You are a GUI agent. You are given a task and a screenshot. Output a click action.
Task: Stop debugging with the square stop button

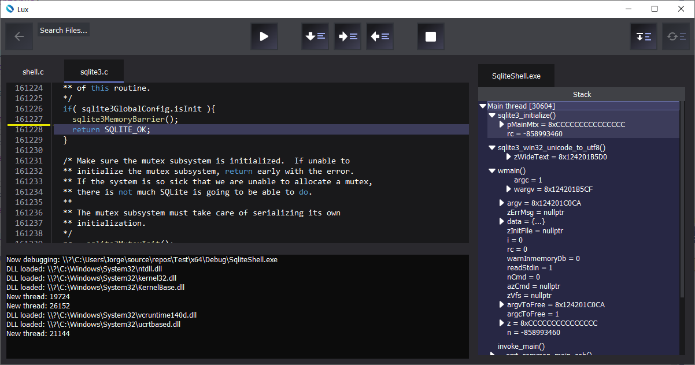pyautogui.click(x=431, y=36)
